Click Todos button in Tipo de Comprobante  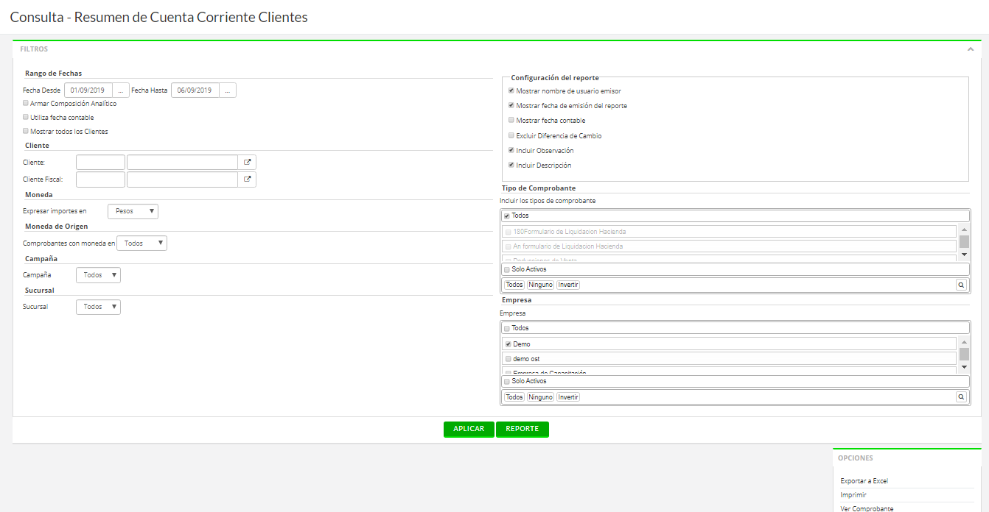[514, 285]
